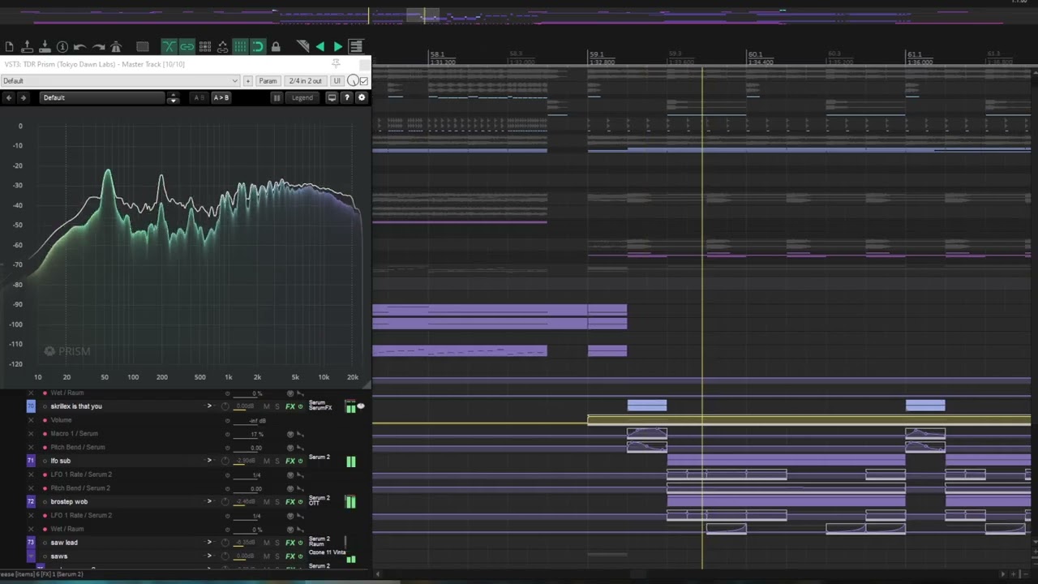Image resolution: width=1038 pixels, height=584 pixels.
Task: Mute the 'skrillex is that you' track
Action: coord(266,406)
